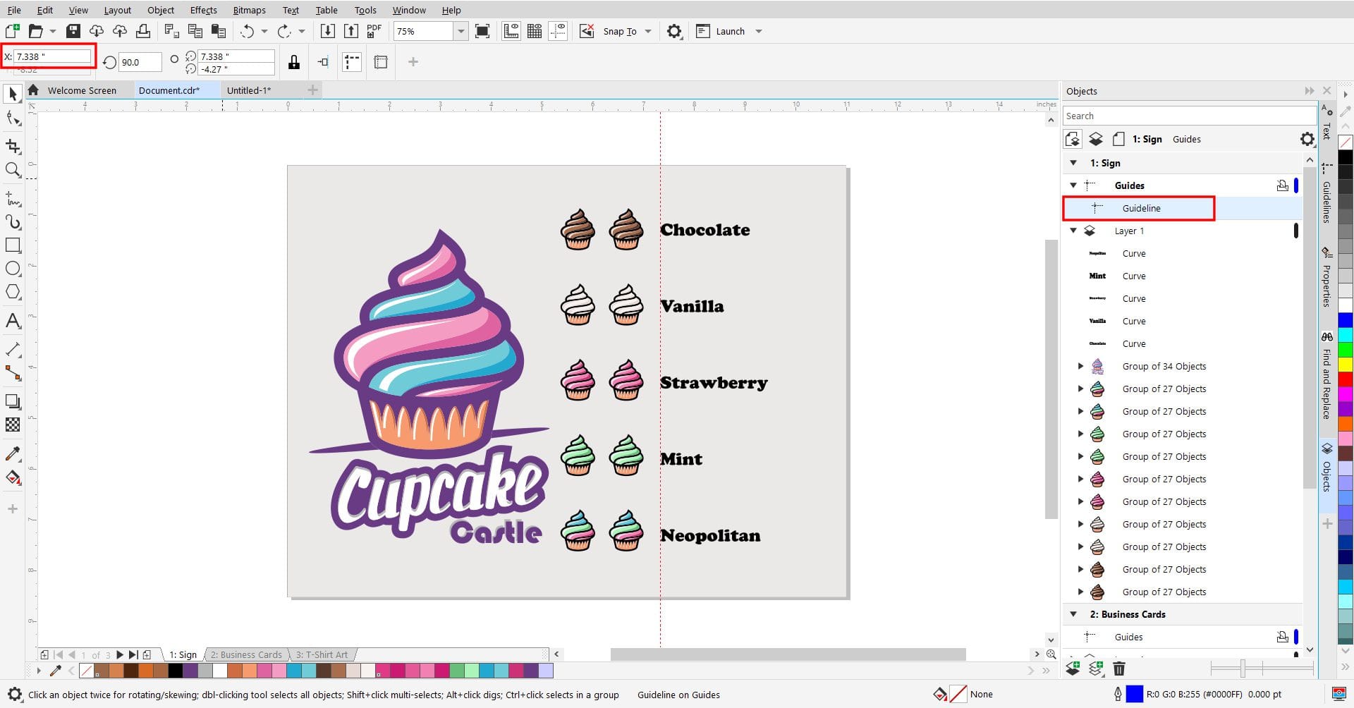Screen dimensions: 1354x708
Task: Select the Text tool in toolbox
Action: pos(13,322)
